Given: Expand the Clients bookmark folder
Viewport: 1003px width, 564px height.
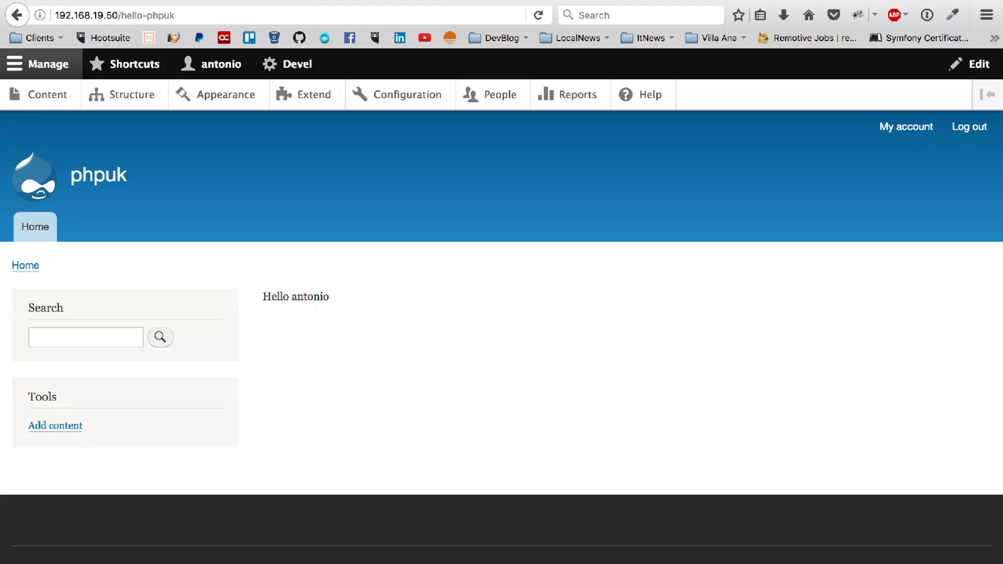Looking at the screenshot, I should click(x=37, y=38).
